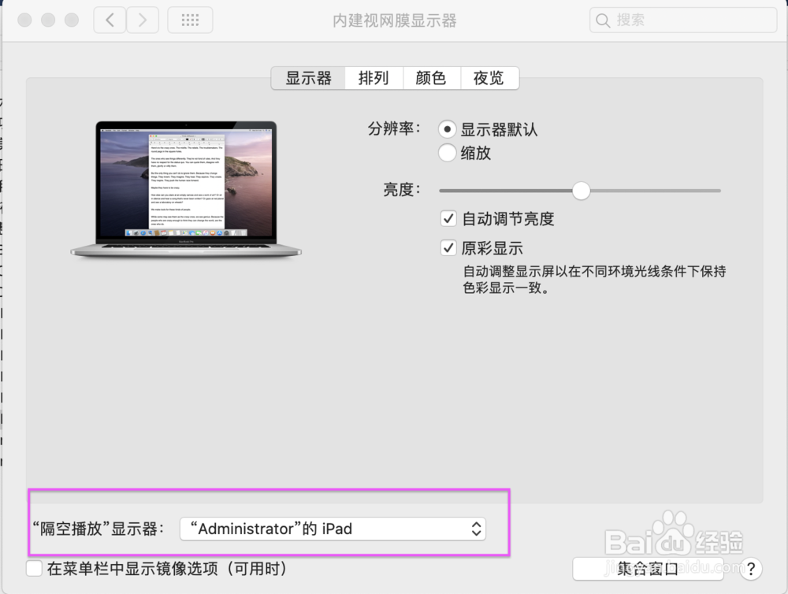
Task: Click the 内建视网膜显示器 window title
Action: click(x=395, y=20)
